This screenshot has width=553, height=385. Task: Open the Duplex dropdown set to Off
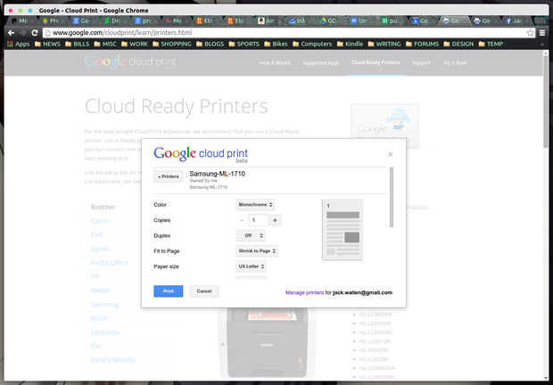click(251, 235)
